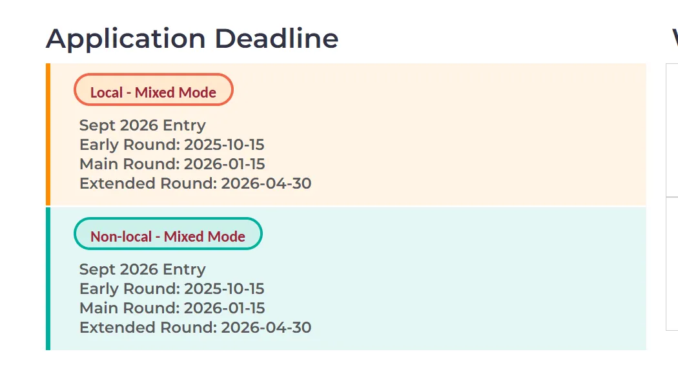Click the Early Round label under Local
Viewport: 678px width, 376px height.
click(x=128, y=145)
